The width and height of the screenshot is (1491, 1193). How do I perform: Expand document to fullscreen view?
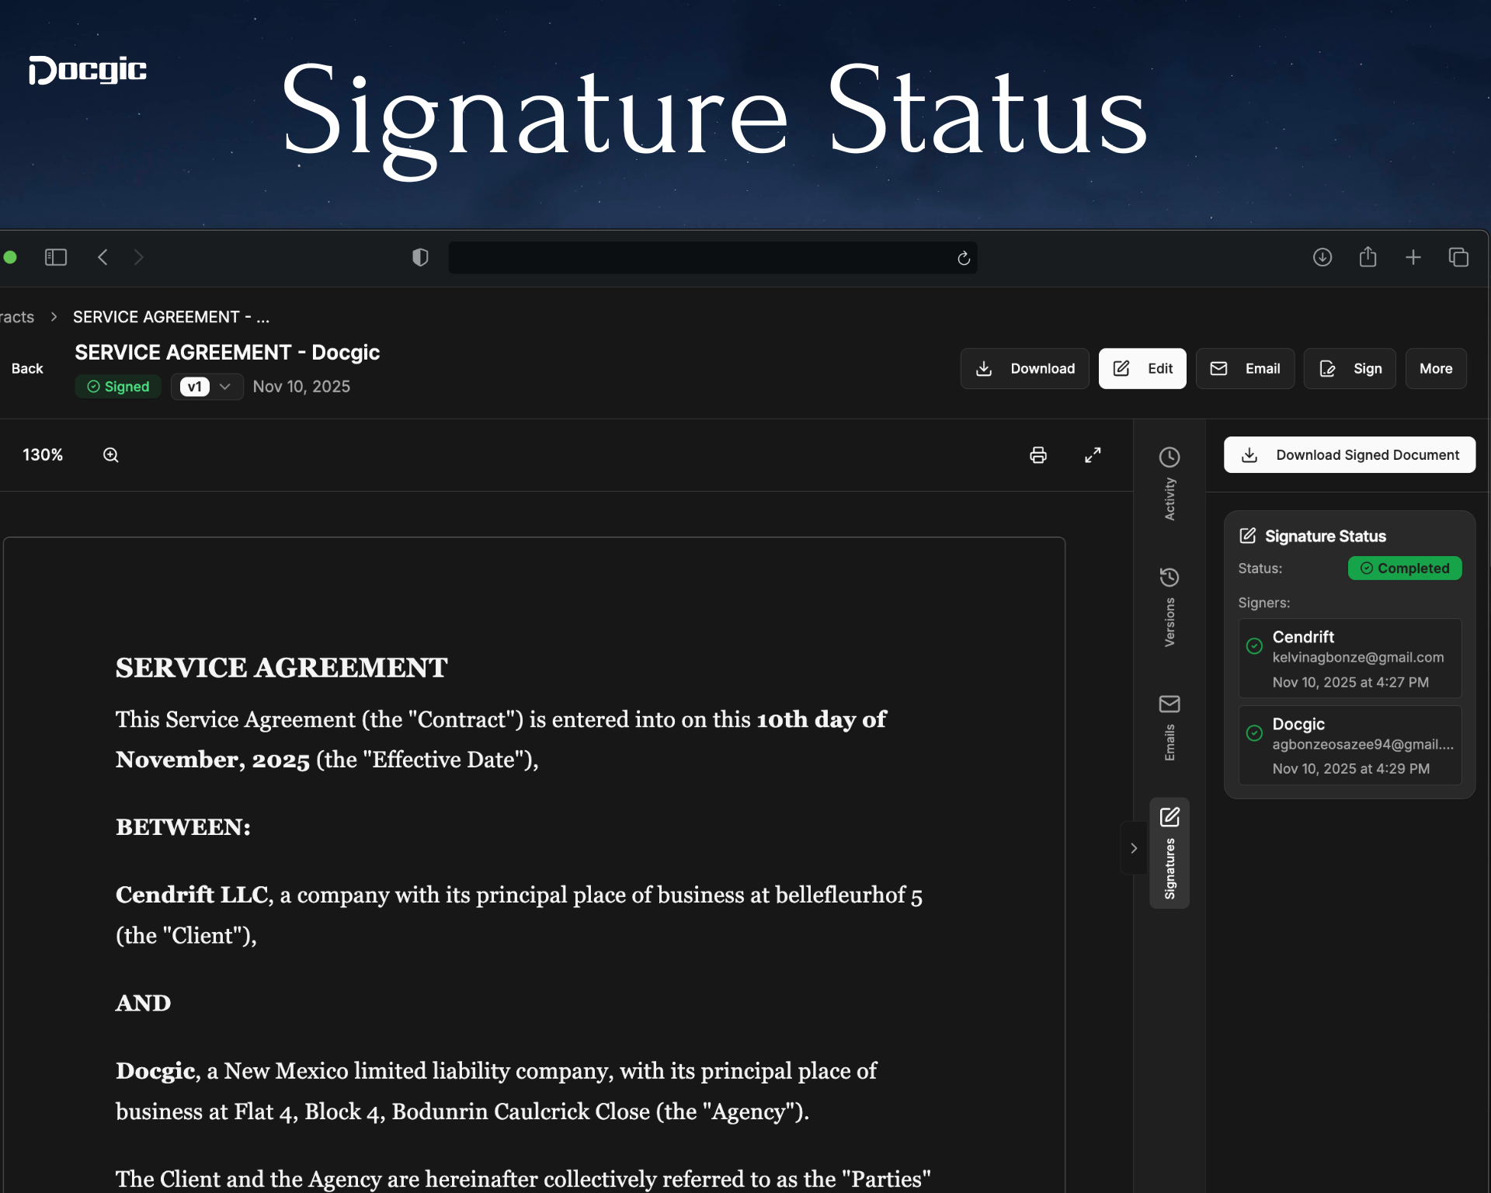pos(1093,455)
